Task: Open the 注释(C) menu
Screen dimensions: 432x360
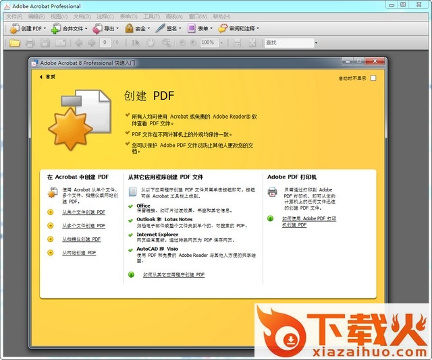Action: (x=105, y=16)
